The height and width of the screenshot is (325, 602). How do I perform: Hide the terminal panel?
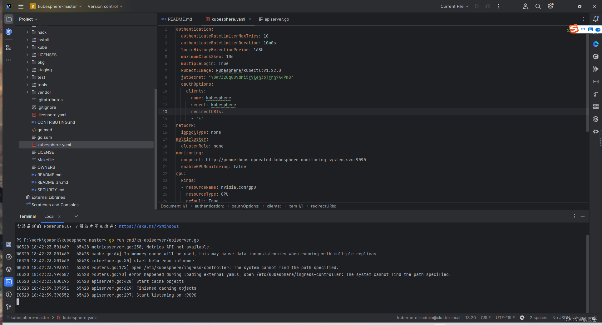(583, 216)
